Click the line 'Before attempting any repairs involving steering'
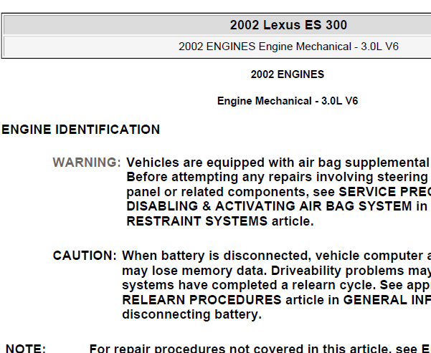Image resolution: width=431 pixels, height=353 pixels. pyautogui.click(x=277, y=177)
